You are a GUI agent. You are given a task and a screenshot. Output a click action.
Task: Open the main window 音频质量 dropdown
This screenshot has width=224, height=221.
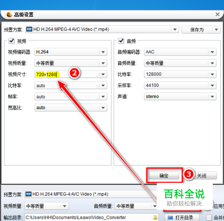136,206
